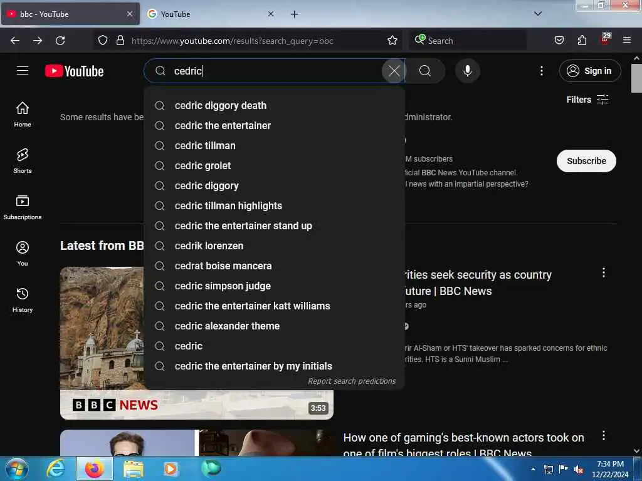The width and height of the screenshot is (642, 481).
Task: Open the Firefox application menu
Action: click(x=627, y=40)
